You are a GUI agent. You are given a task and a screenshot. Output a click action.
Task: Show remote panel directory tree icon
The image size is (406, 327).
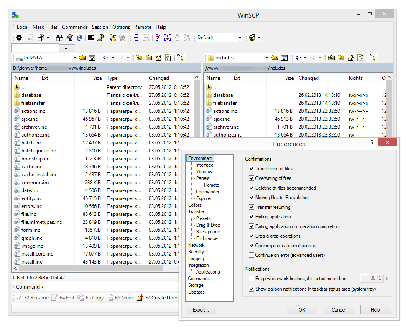[373, 58]
